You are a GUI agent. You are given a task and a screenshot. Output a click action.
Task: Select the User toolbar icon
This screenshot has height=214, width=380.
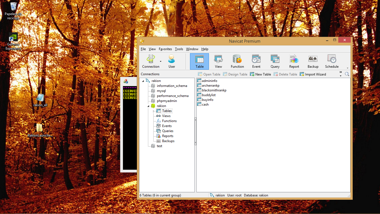172,61
